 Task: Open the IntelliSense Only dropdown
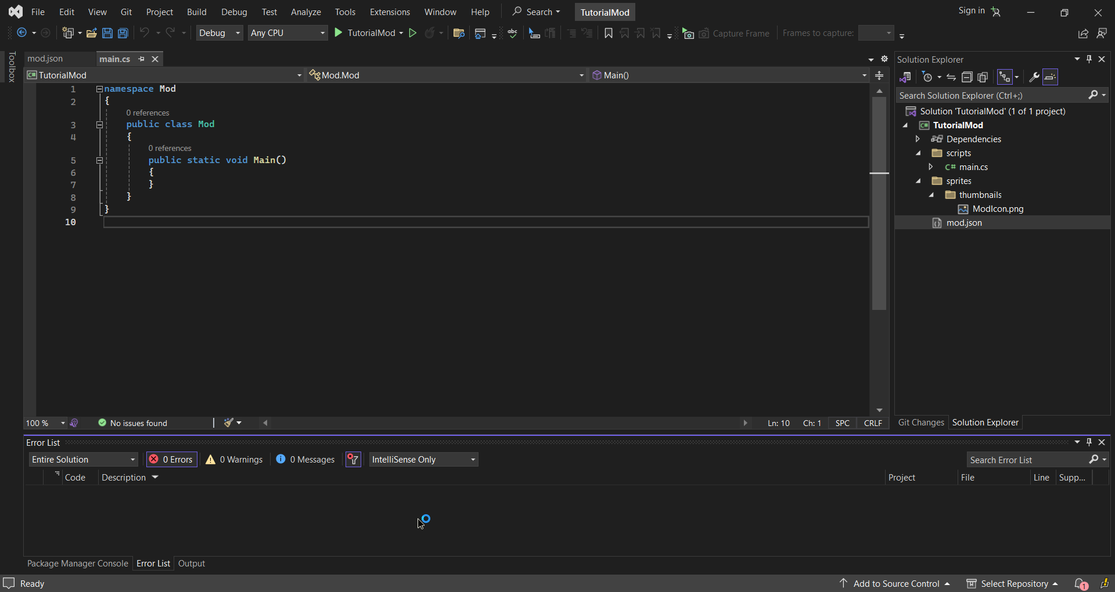pyautogui.click(x=424, y=460)
